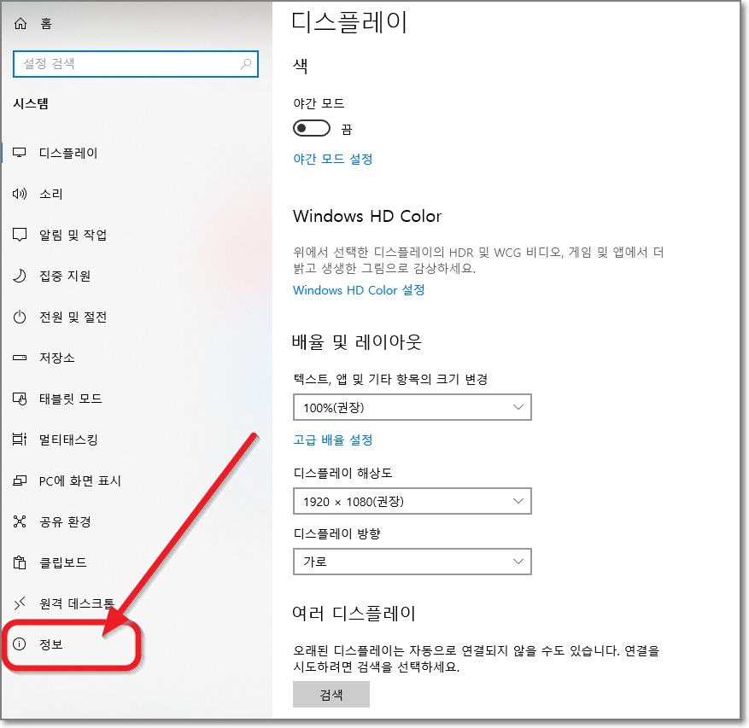Click the clipboard icon for 클립보드
Screen dimensions: 749x728
tap(20, 562)
